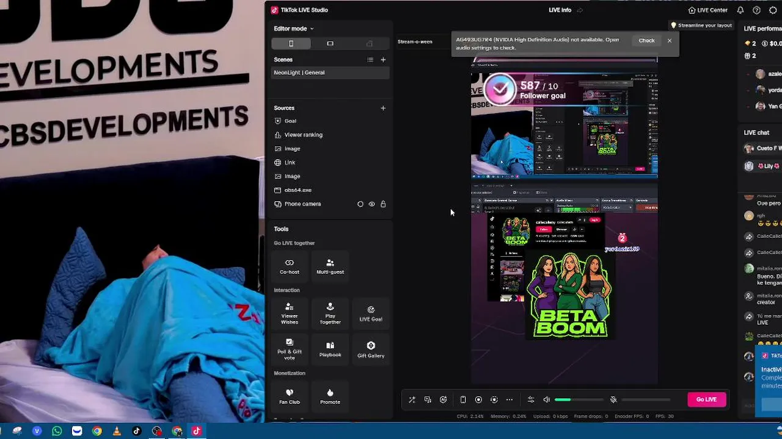Toggle the muted microphone icon
Viewport: 782px width, 439px height.
point(613,400)
